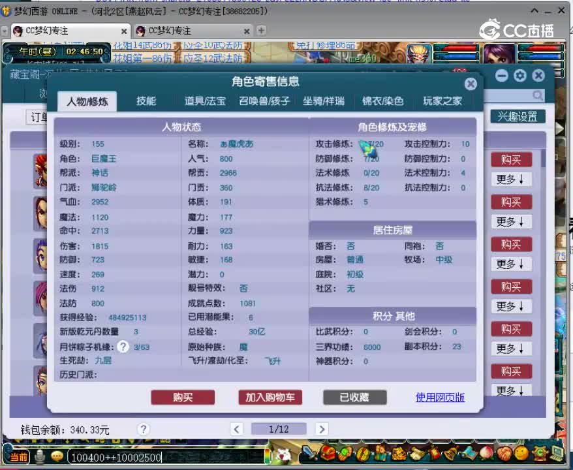Open the 玩家之家 tab
573x470 pixels.
[442, 101]
